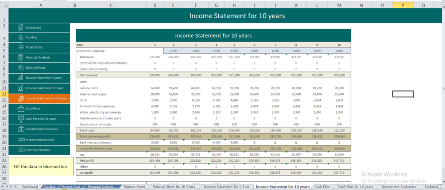Click the Learn on Youtube play icon
This screenshot has width=445, height=190.
click(x=20, y=149)
